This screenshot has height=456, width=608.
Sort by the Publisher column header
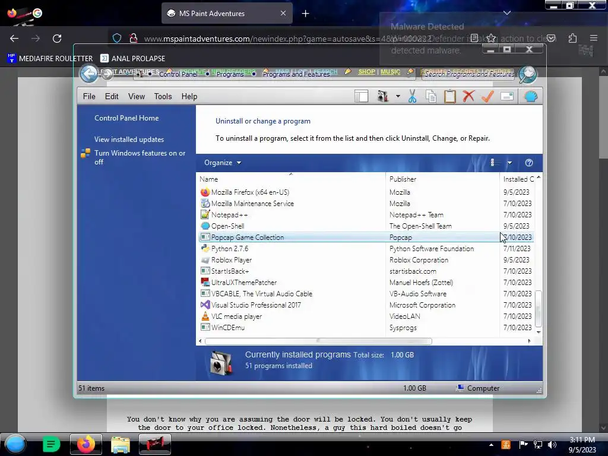click(442, 179)
